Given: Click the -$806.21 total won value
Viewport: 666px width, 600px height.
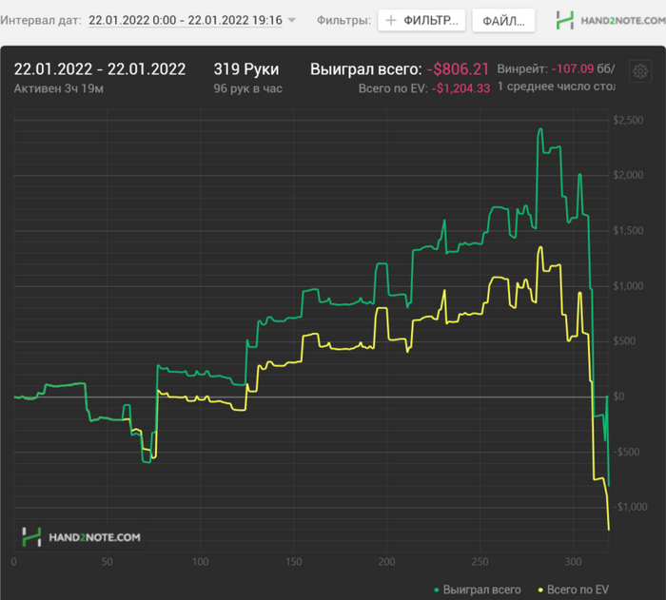Looking at the screenshot, I should [x=458, y=69].
